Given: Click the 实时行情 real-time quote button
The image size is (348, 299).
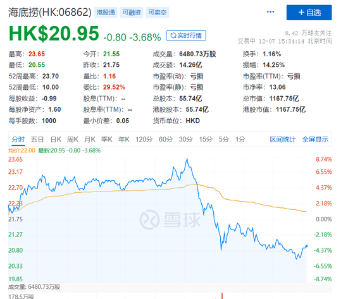Looking at the screenshot, I should [x=186, y=35].
